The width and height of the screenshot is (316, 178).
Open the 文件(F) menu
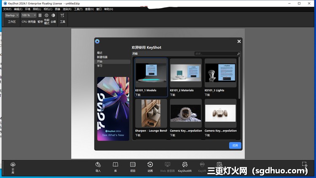pos(7,9)
